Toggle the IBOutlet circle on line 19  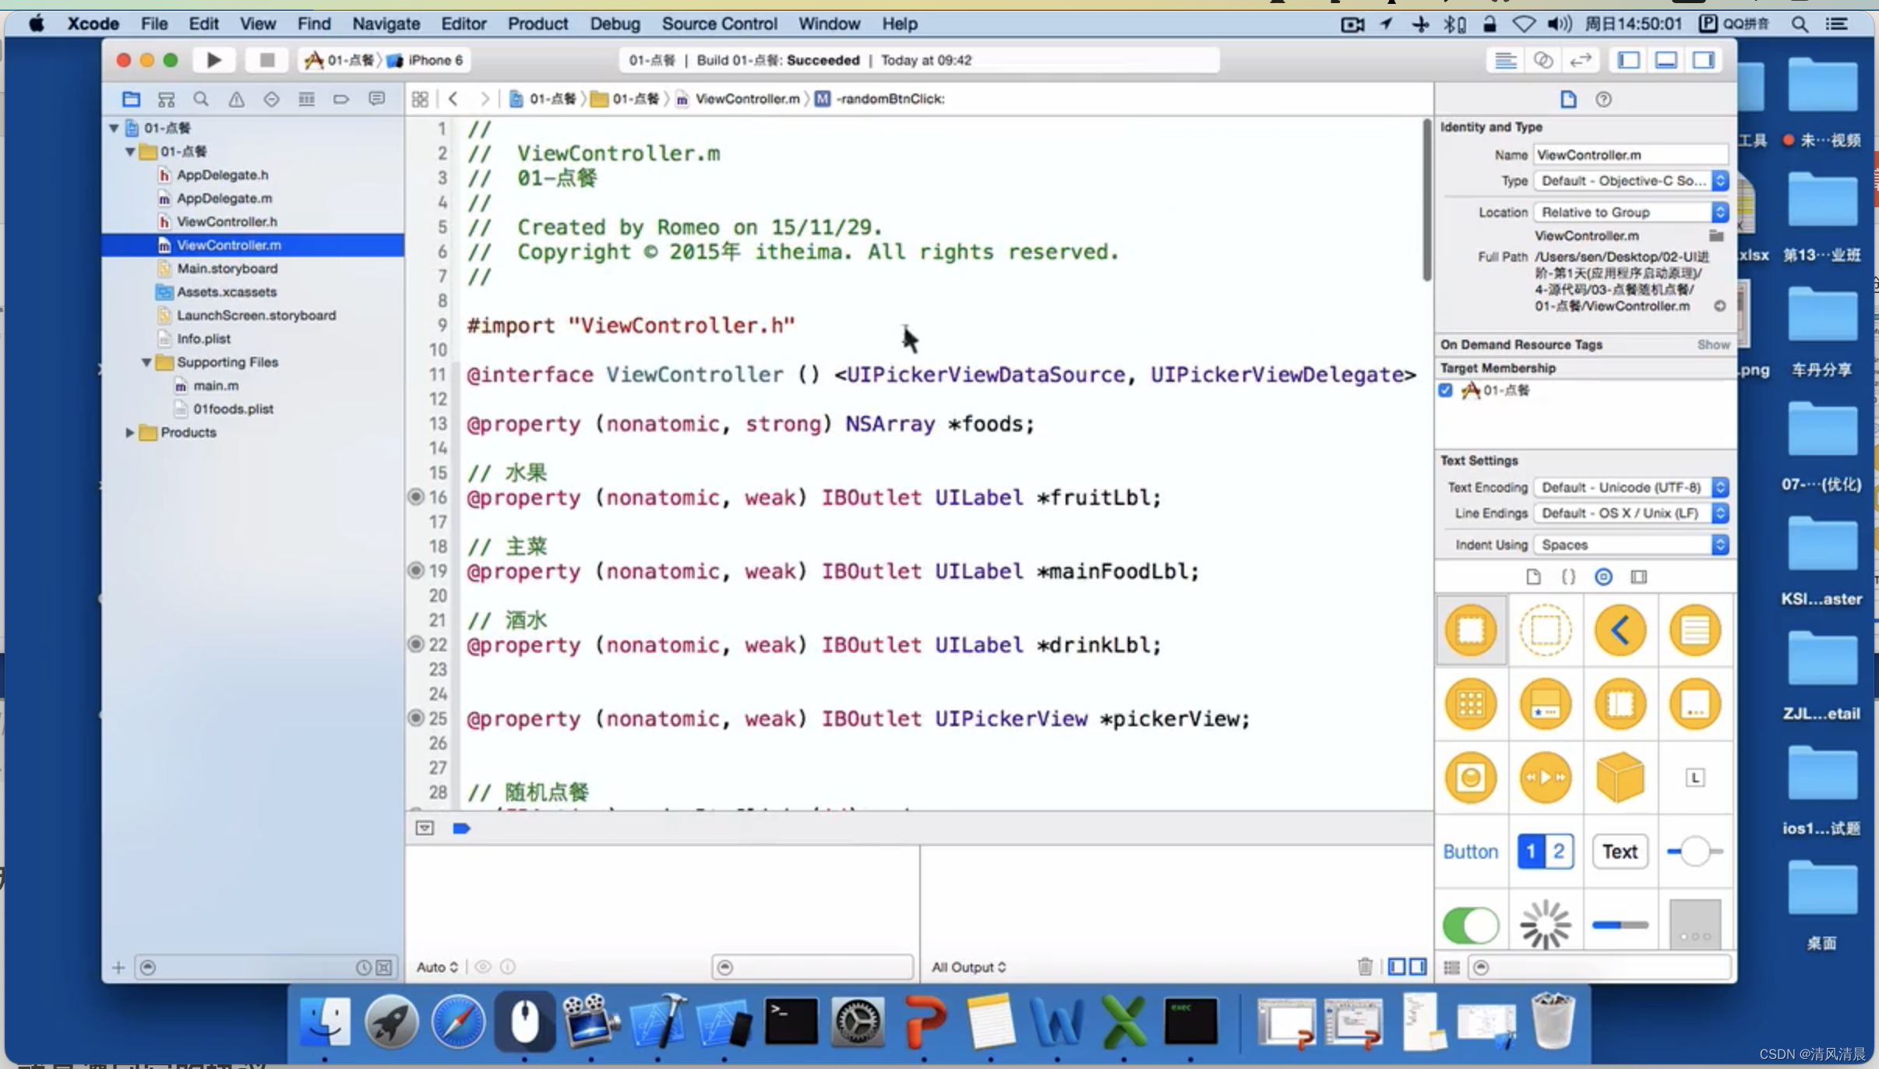[x=415, y=570]
